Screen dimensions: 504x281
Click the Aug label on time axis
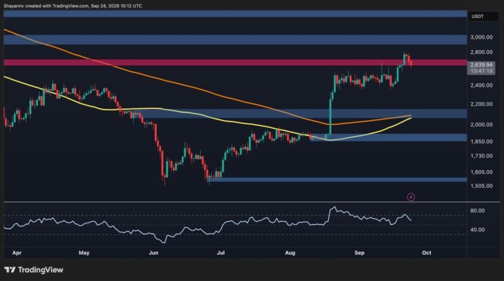tap(290, 253)
